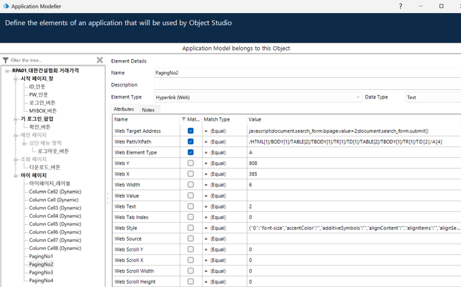Enable Match checkbox for Web Text

191,206
